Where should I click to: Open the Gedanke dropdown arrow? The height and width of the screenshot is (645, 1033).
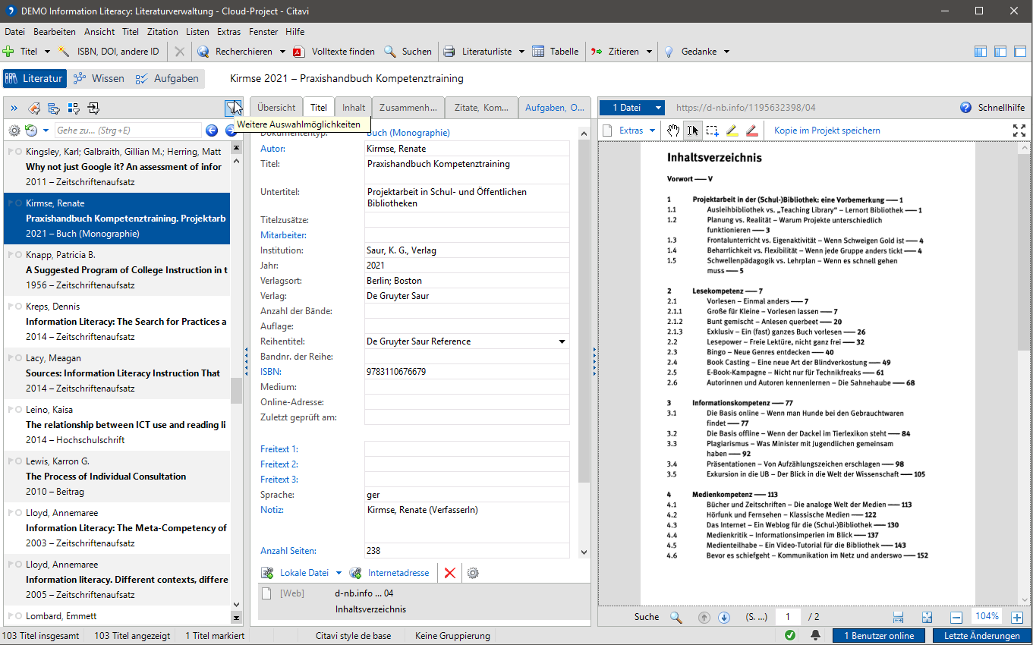point(726,52)
